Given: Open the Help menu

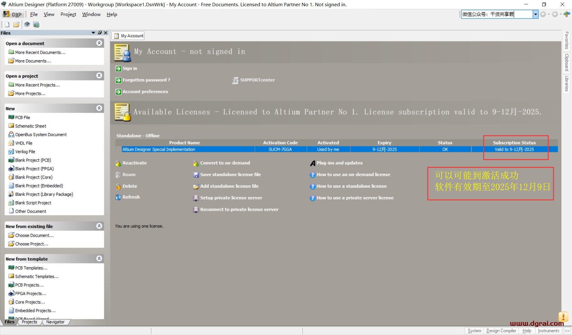Looking at the screenshot, I should [112, 14].
